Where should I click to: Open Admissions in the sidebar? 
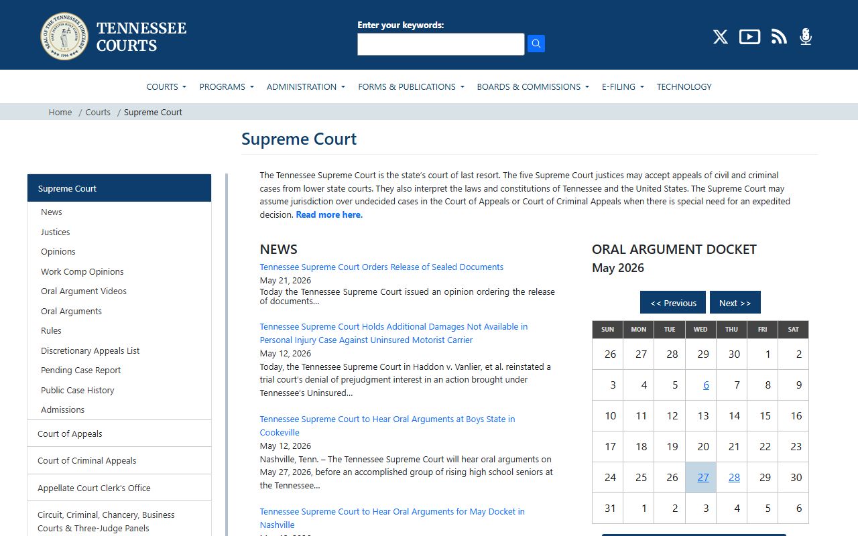point(63,409)
